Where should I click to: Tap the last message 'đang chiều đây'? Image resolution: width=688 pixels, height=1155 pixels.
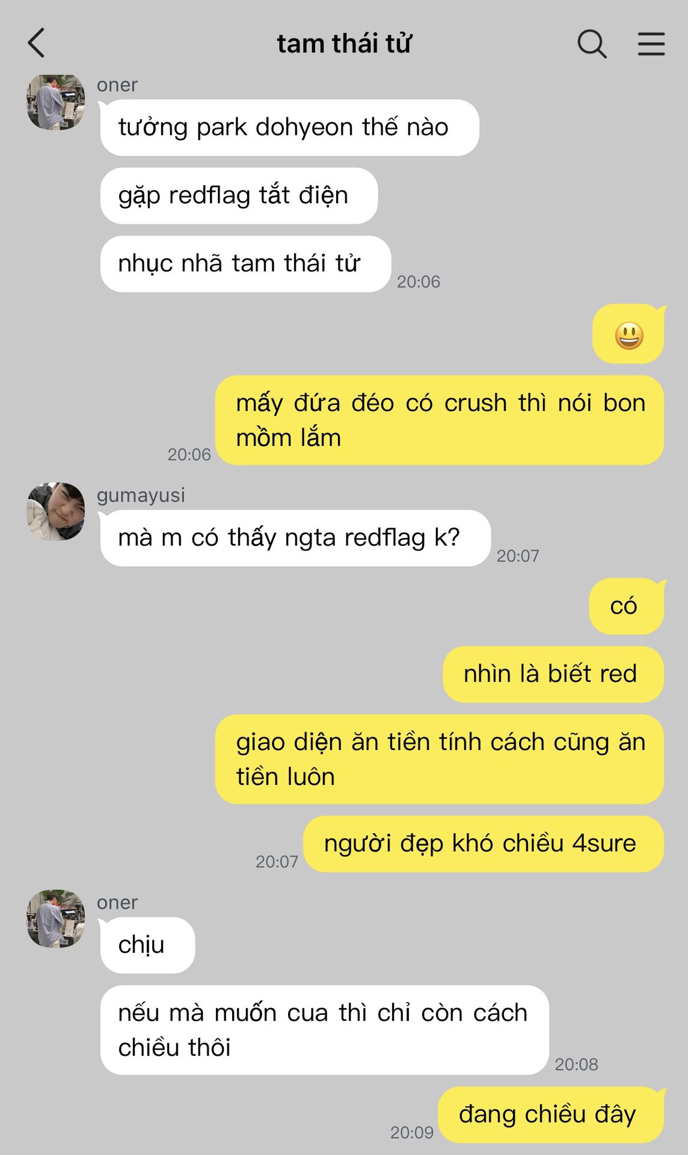551,1115
